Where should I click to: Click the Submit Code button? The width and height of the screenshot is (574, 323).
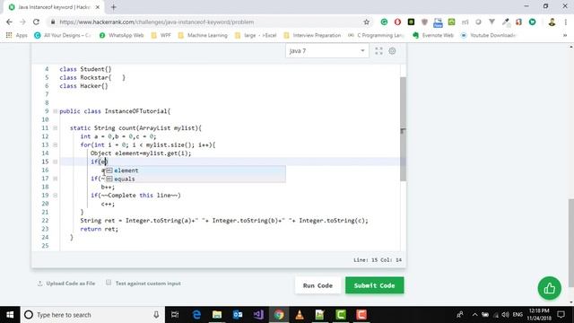[375, 285]
